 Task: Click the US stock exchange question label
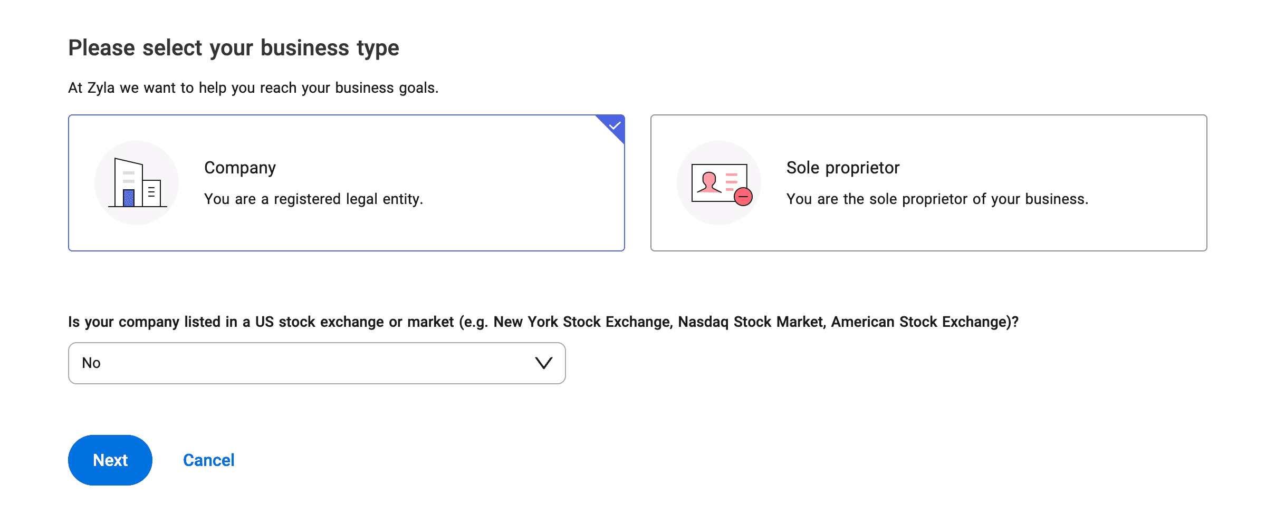coord(543,322)
